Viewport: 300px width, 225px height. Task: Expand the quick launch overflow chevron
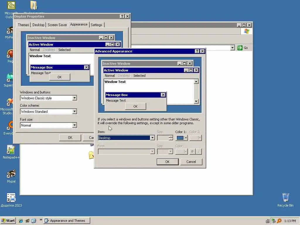41,220
